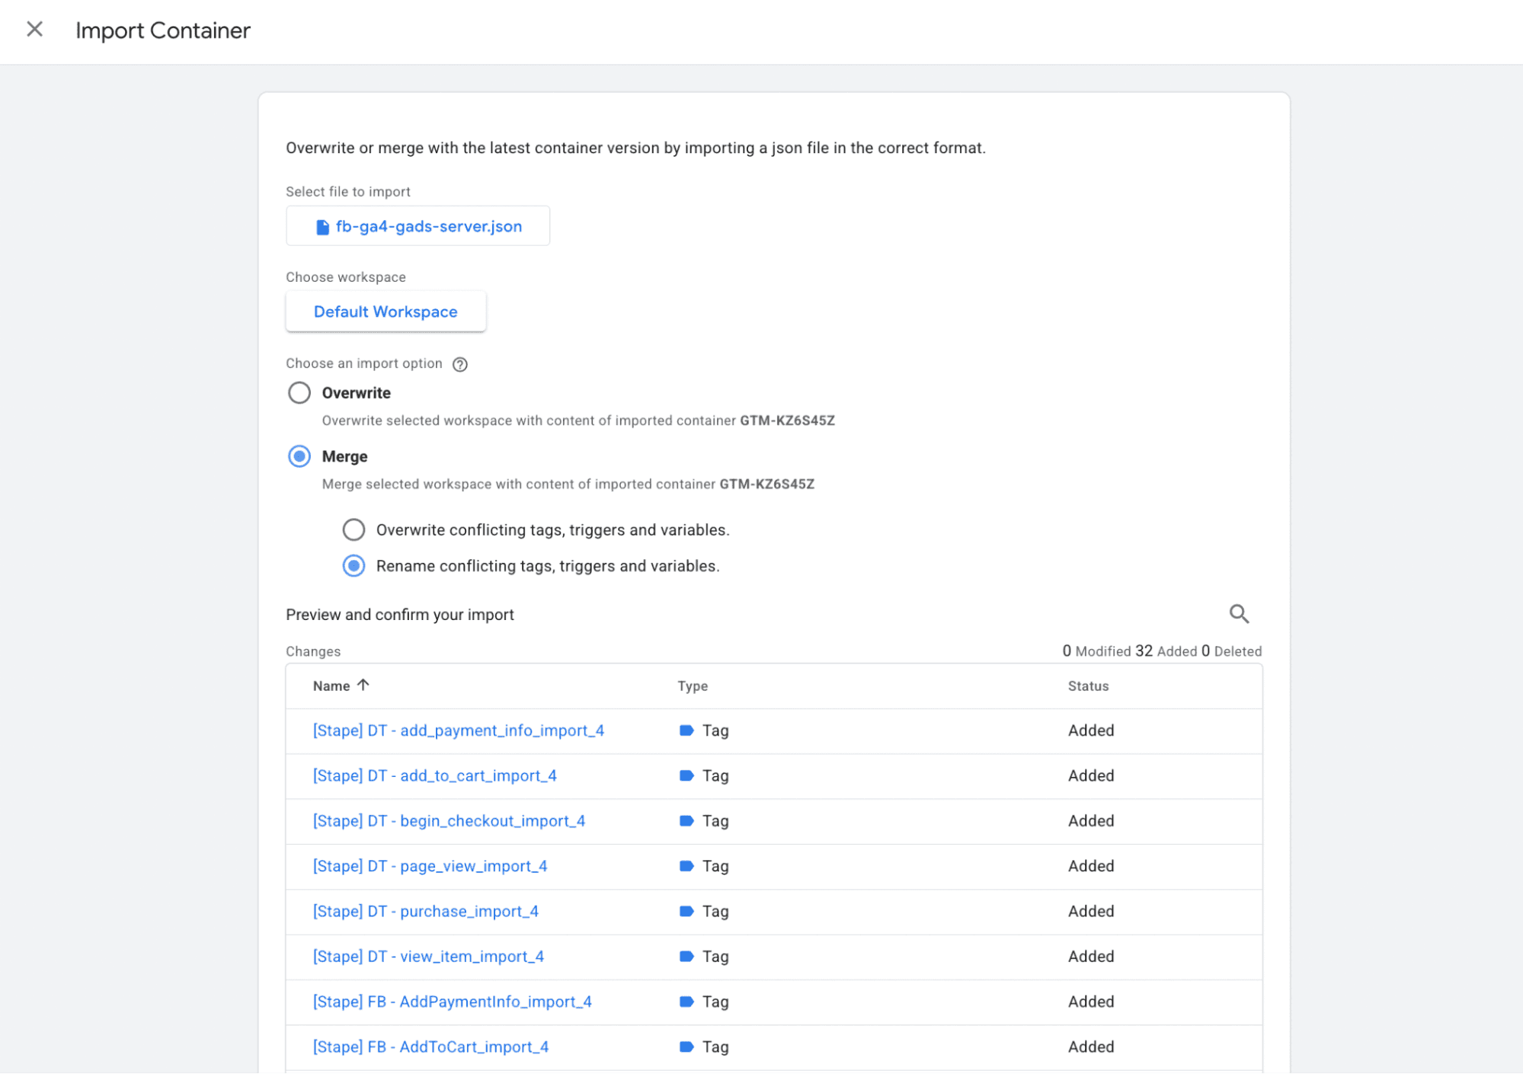
Task: Select Overwrite conflicting tags radio option
Action: tap(354, 529)
